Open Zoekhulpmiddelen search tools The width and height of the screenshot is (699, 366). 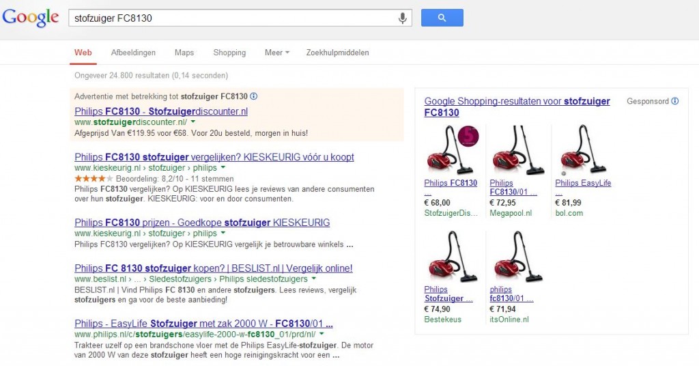337,53
